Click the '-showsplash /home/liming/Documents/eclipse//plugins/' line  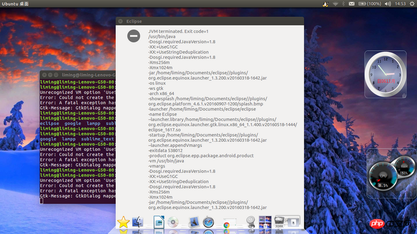pyautogui.click(x=207, y=99)
